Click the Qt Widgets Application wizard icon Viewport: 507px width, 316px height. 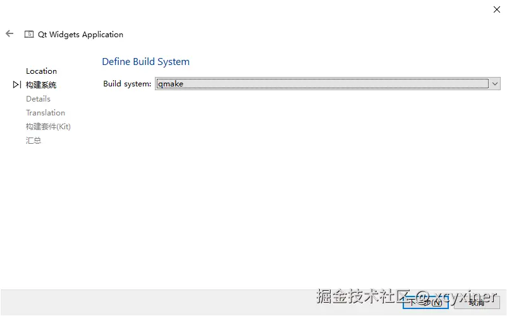(x=29, y=34)
